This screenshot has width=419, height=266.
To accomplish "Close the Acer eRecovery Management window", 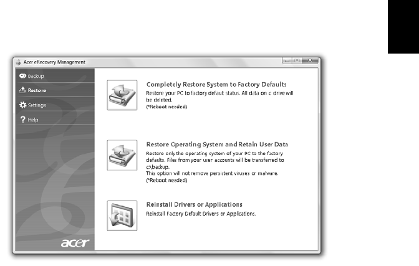I will point(310,60).
